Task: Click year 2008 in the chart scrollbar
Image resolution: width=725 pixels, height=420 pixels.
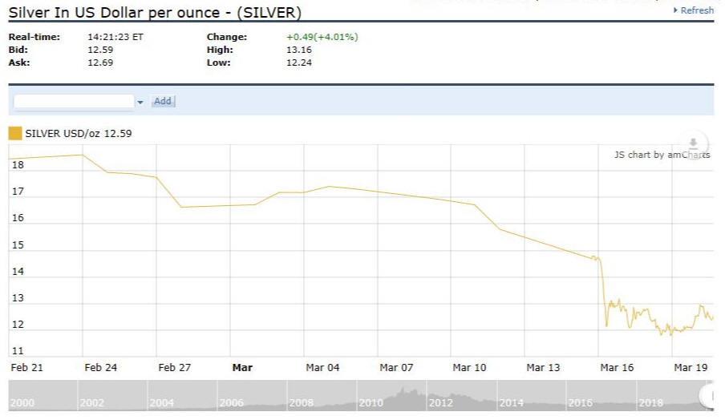Action: (302, 403)
